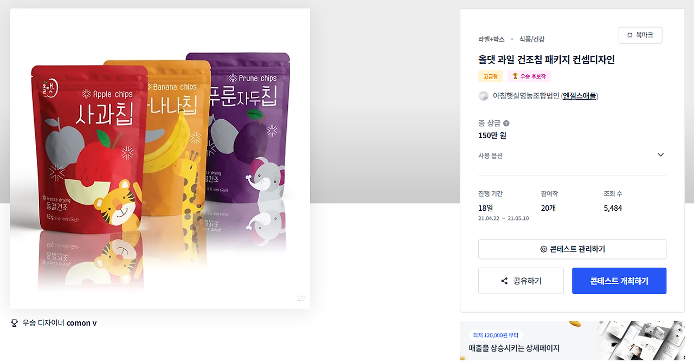Click the gear icon in 콘테스트 관리하기
The width and height of the screenshot is (694, 363).
pyautogui.click(x=543, y=249)
